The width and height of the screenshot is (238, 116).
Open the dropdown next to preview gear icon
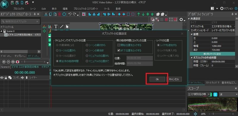(184, 20)
